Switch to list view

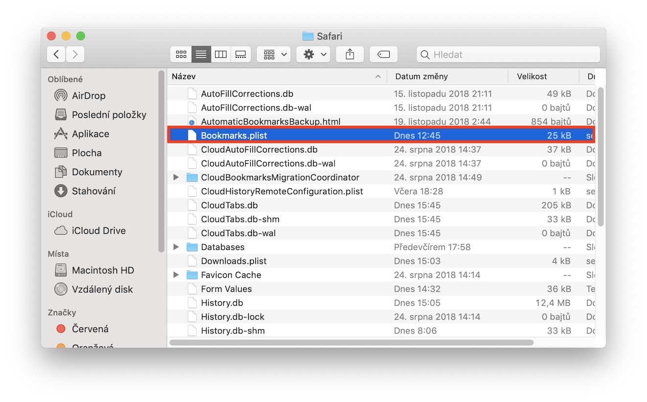[x=201, y=54]
